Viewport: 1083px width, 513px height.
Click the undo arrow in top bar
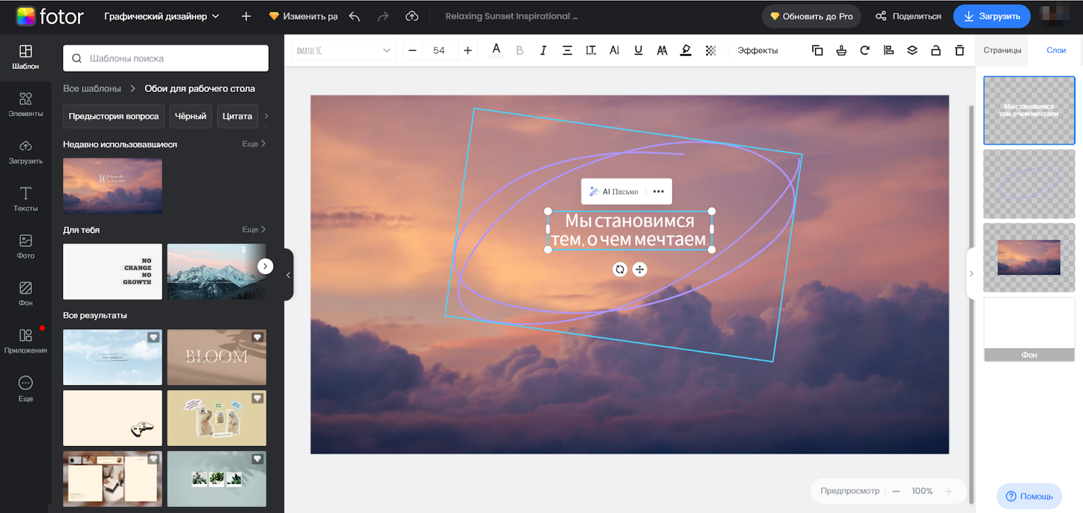click(355, 16)
